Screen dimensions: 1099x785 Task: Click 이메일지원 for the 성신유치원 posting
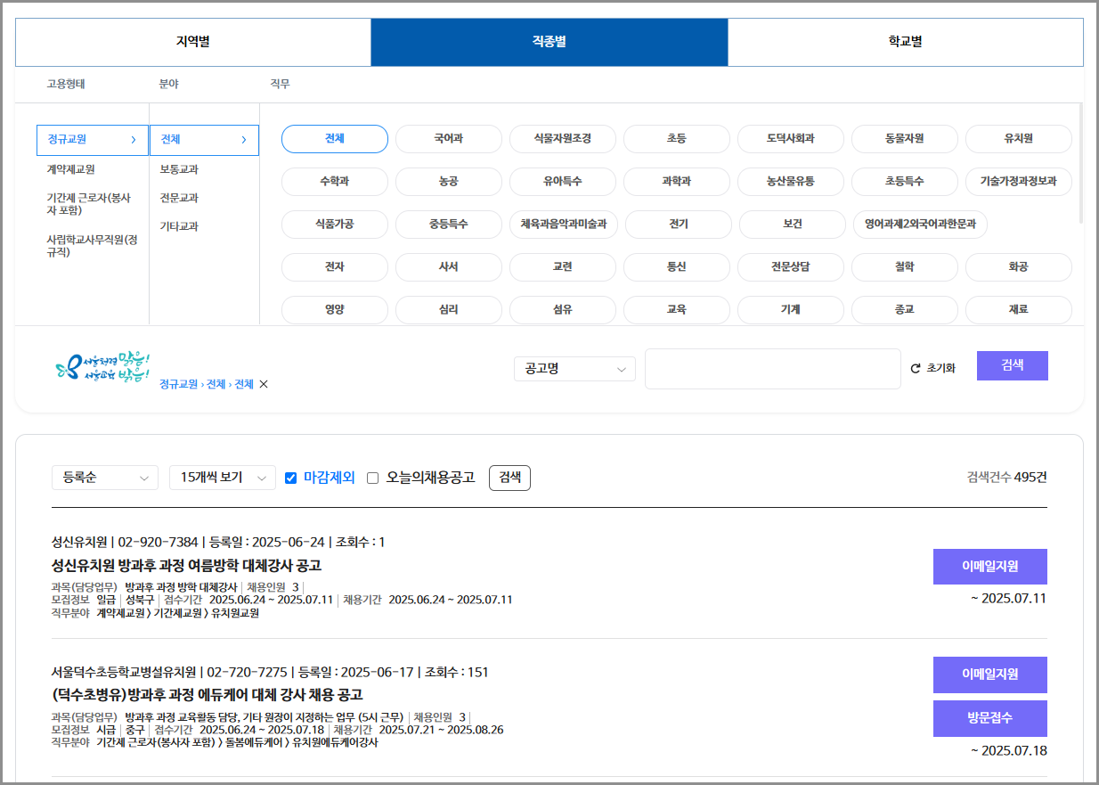[989, 566]
